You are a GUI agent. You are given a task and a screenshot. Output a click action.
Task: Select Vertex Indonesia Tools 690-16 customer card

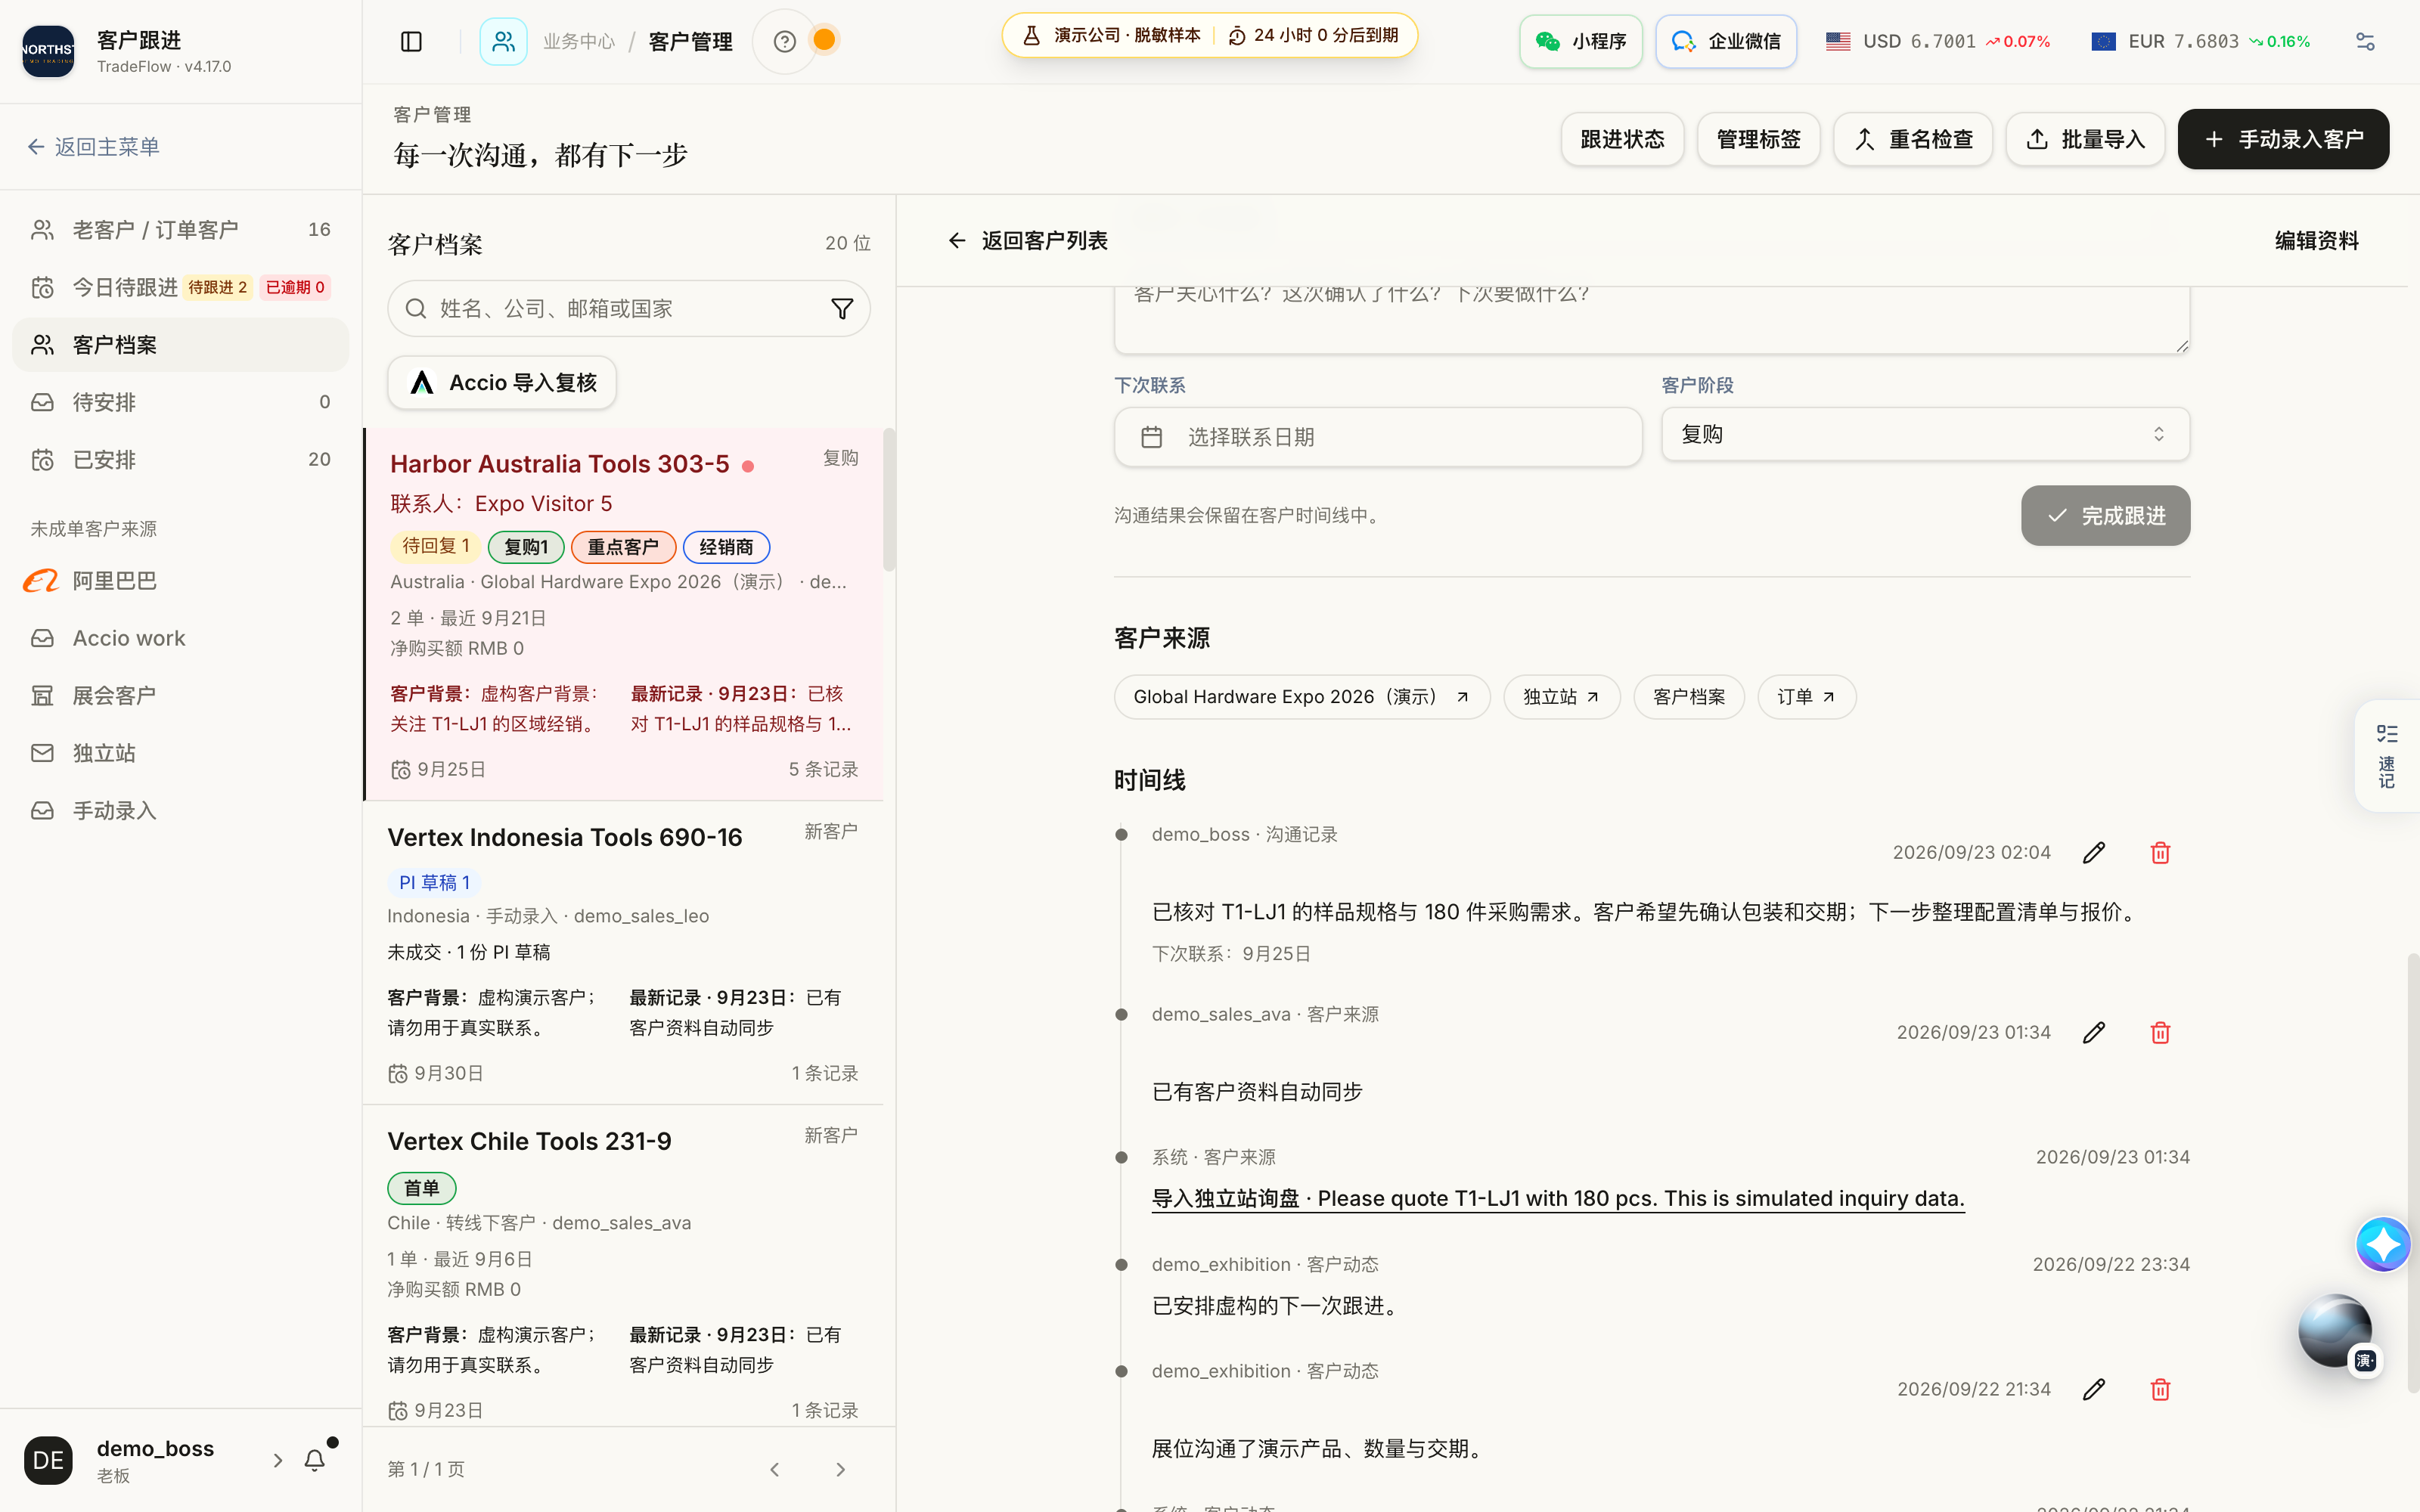(x=624, y=953)
